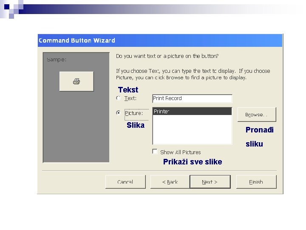
Task: Select the Text radio button
Action: point(118,98)
